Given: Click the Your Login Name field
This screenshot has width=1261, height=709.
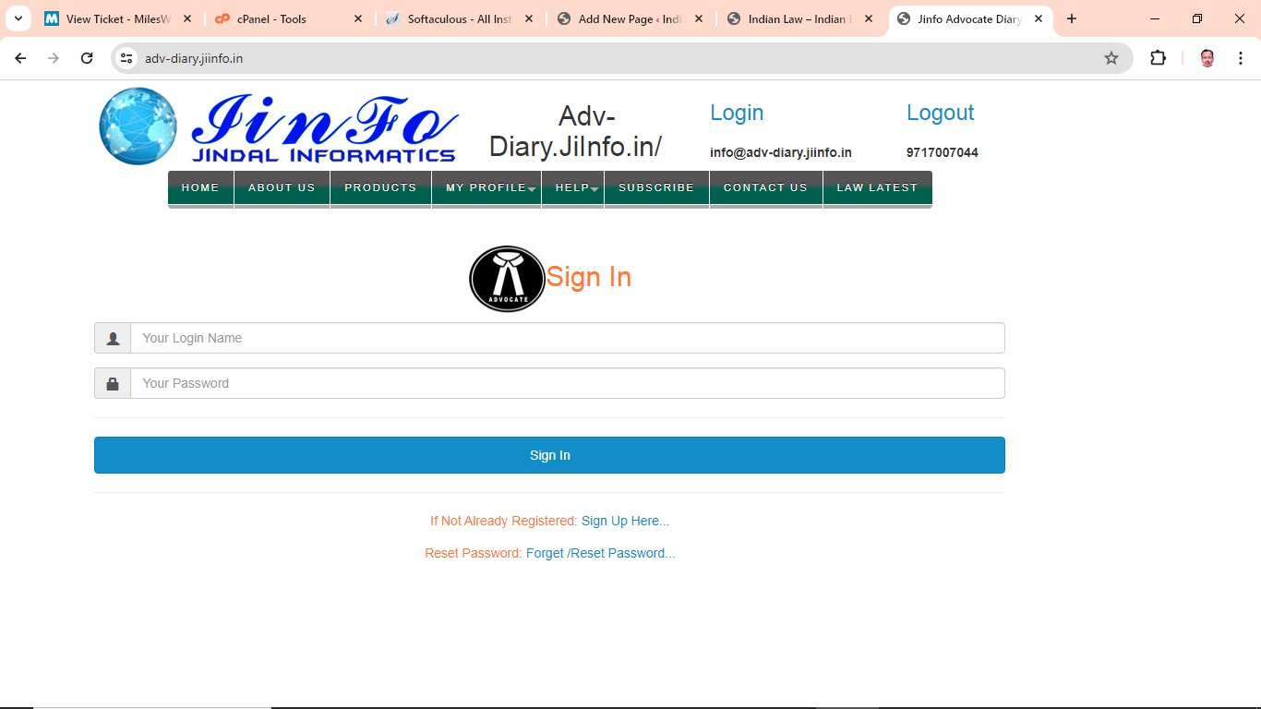Looking at the screenshot, I should [x=567, y=338].
